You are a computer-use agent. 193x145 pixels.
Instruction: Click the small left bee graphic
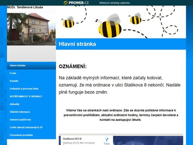[68, 22]
